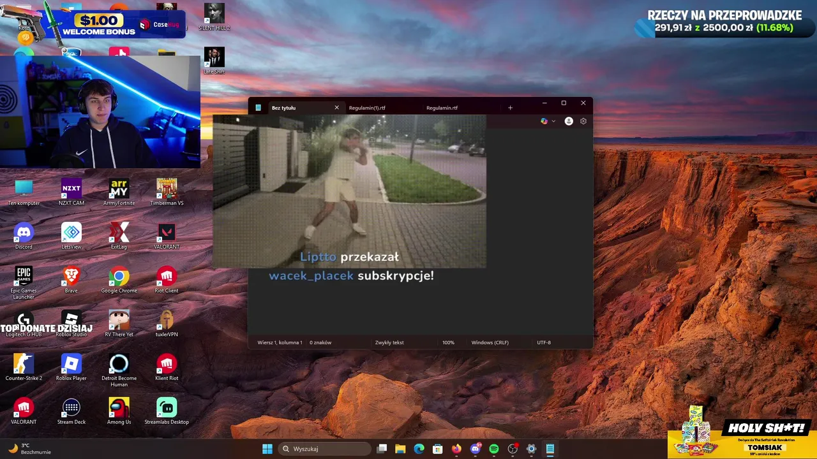
Task: Select the Stream Deck desktop icon
Action: tap(71, 411)
